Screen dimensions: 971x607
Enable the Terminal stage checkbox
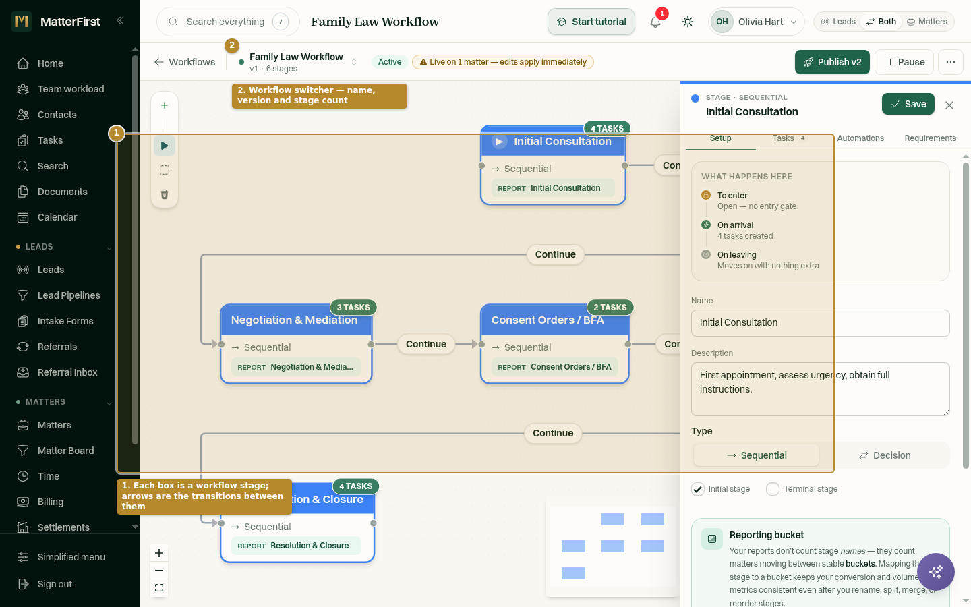click(773, 489)
